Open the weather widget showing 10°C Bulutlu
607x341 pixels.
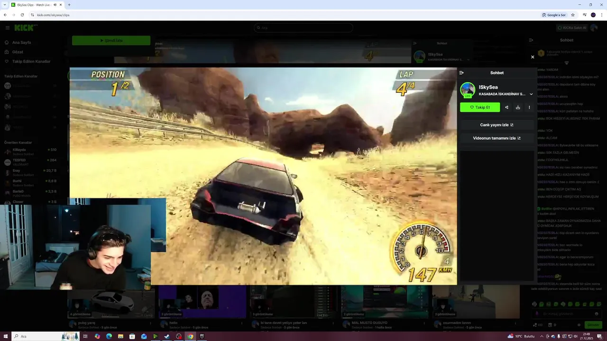coord(521,336)
